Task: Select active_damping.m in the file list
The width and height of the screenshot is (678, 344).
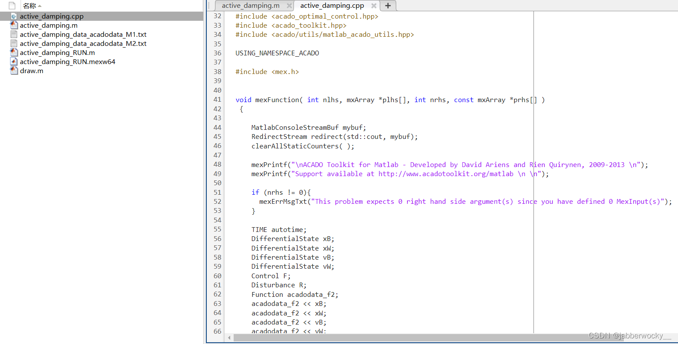Action: point(49,26)
